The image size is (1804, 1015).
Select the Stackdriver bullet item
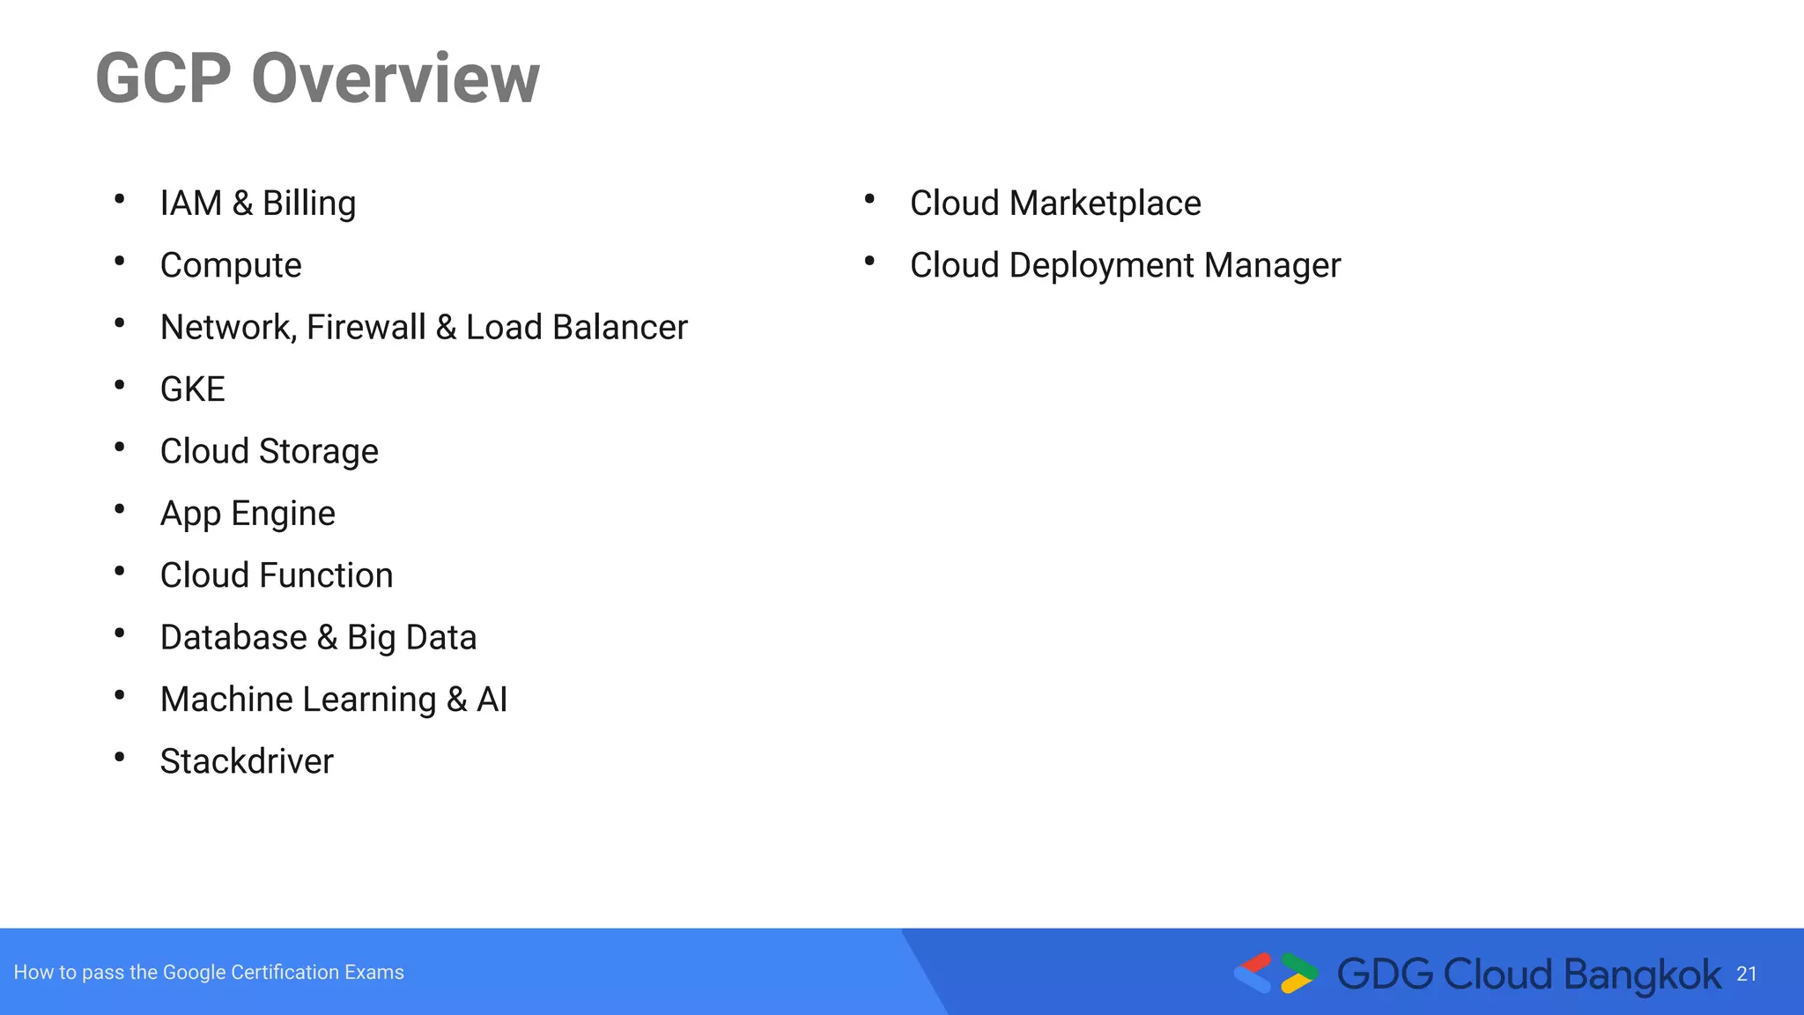point(247,761)
